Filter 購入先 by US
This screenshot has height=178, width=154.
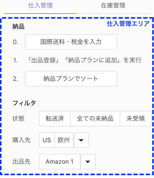(x=47, y=140)
